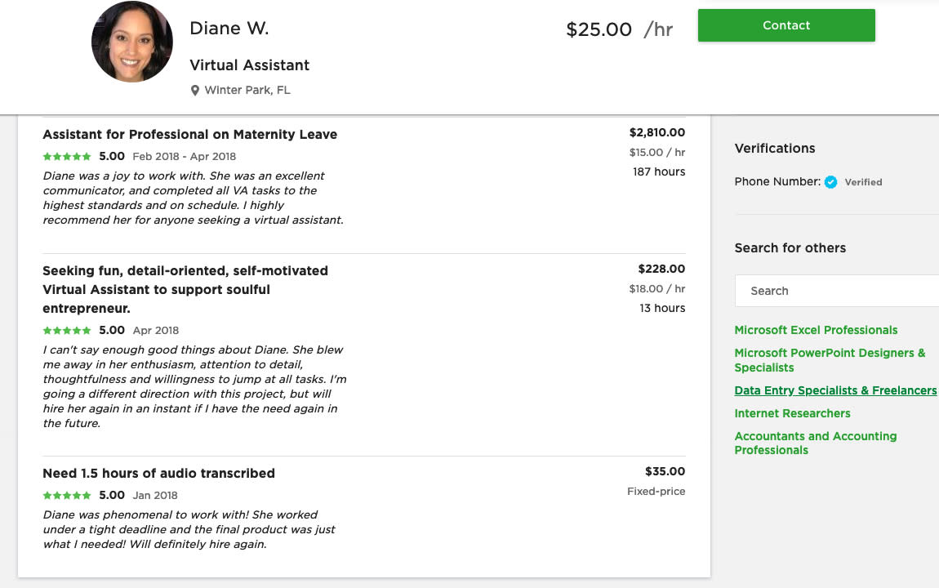Open Microsoft PowerPoint Designers & Specialists link
This screenshot has height=588, width=939.
coord(830,360)
